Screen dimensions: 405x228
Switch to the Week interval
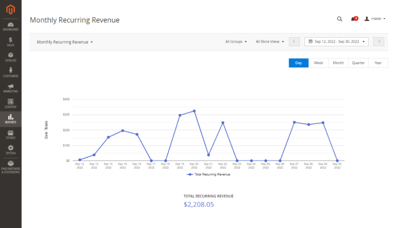pyautogui.click(x=318, y=63)
